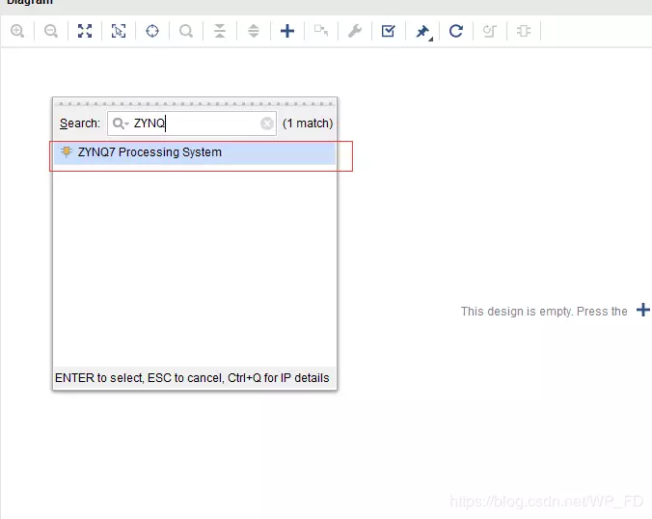Click the '(1 match)' text
Screen dimensions: 652x519
308,123
